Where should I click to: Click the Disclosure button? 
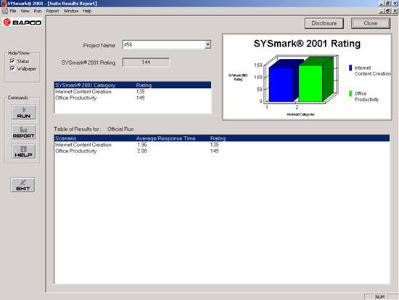324,23
